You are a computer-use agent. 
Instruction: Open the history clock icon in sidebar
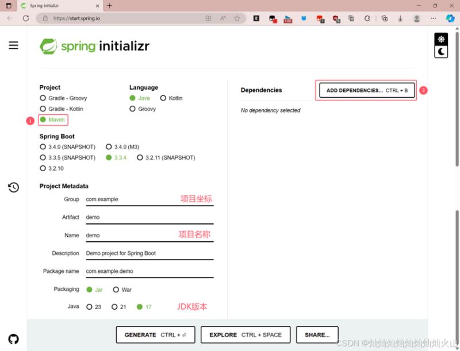(13, 187)
